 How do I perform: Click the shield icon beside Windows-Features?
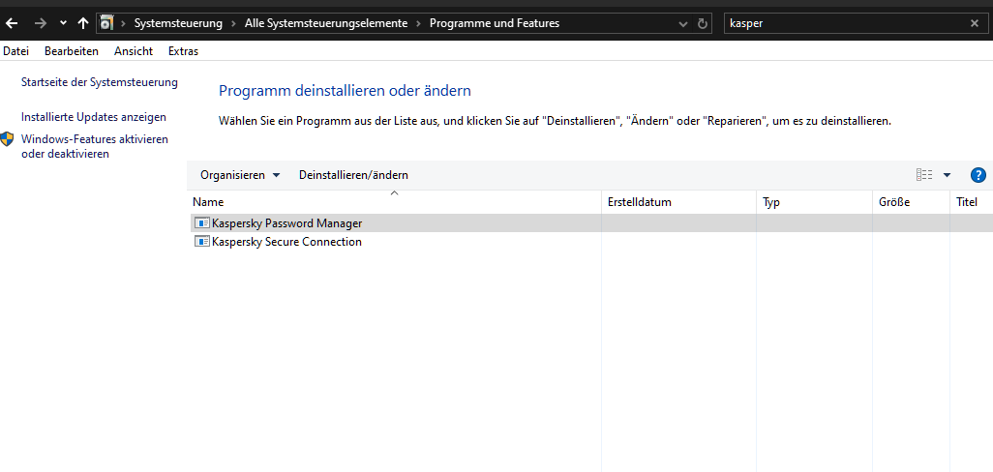8,139
